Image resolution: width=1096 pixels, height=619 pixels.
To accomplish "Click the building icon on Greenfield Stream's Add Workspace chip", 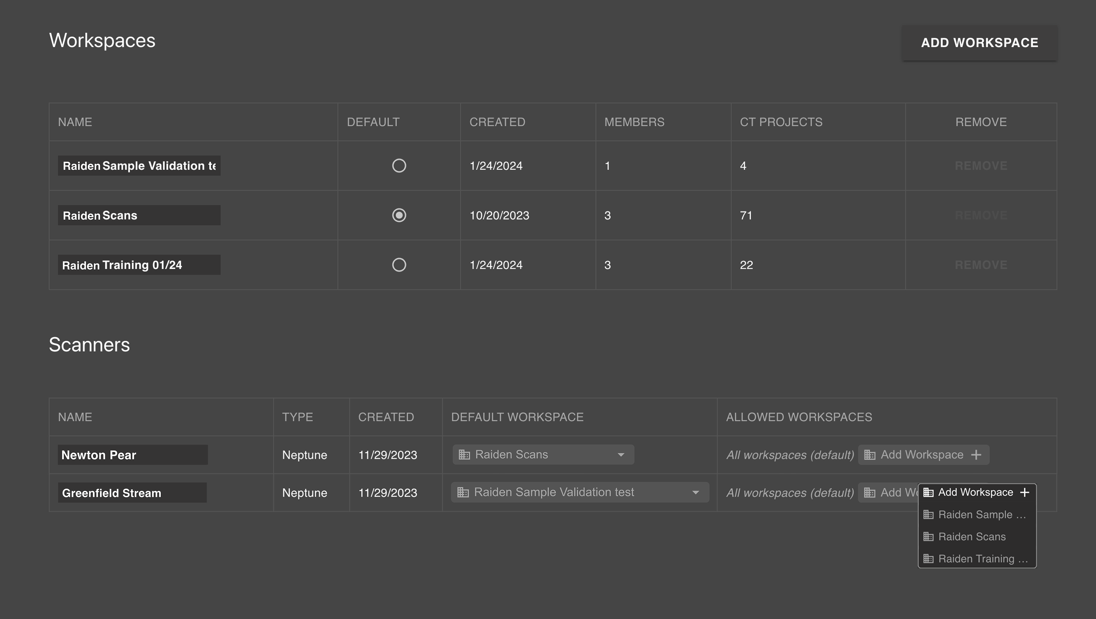I will click(x=869, y=492).
